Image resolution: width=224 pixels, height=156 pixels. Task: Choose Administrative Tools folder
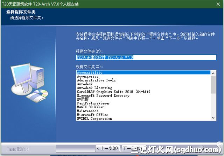[x=143, y=80]
